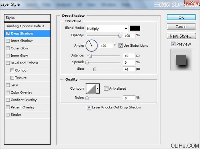Screen dimensions: 200x149
Task: Click the Spread slider handle
Action: point(87,62)
